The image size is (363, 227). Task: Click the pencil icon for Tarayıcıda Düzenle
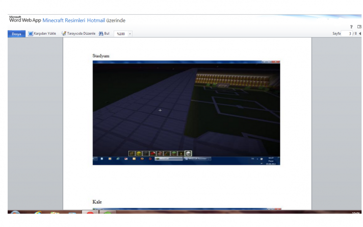click(63, 33)
